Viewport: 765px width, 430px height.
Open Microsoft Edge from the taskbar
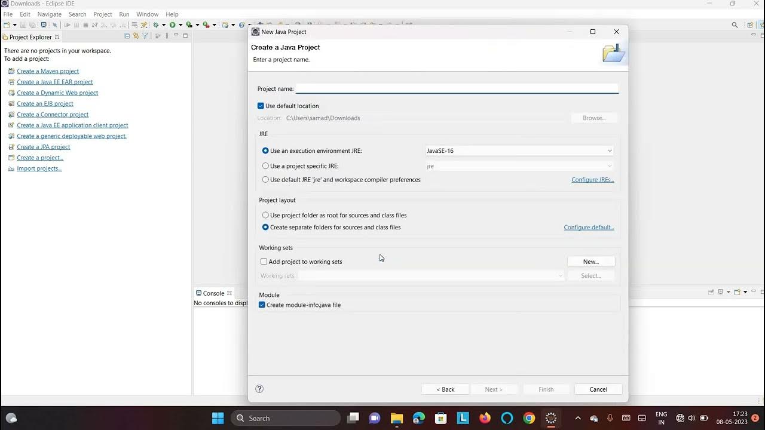[x=419, y=418]
